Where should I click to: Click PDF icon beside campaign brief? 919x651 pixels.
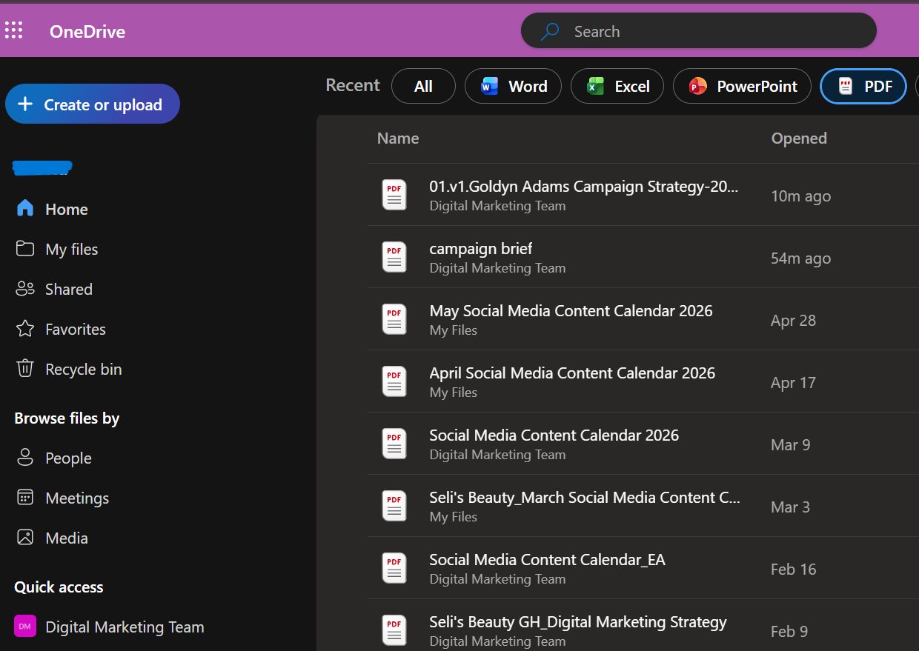coord(394,258)
